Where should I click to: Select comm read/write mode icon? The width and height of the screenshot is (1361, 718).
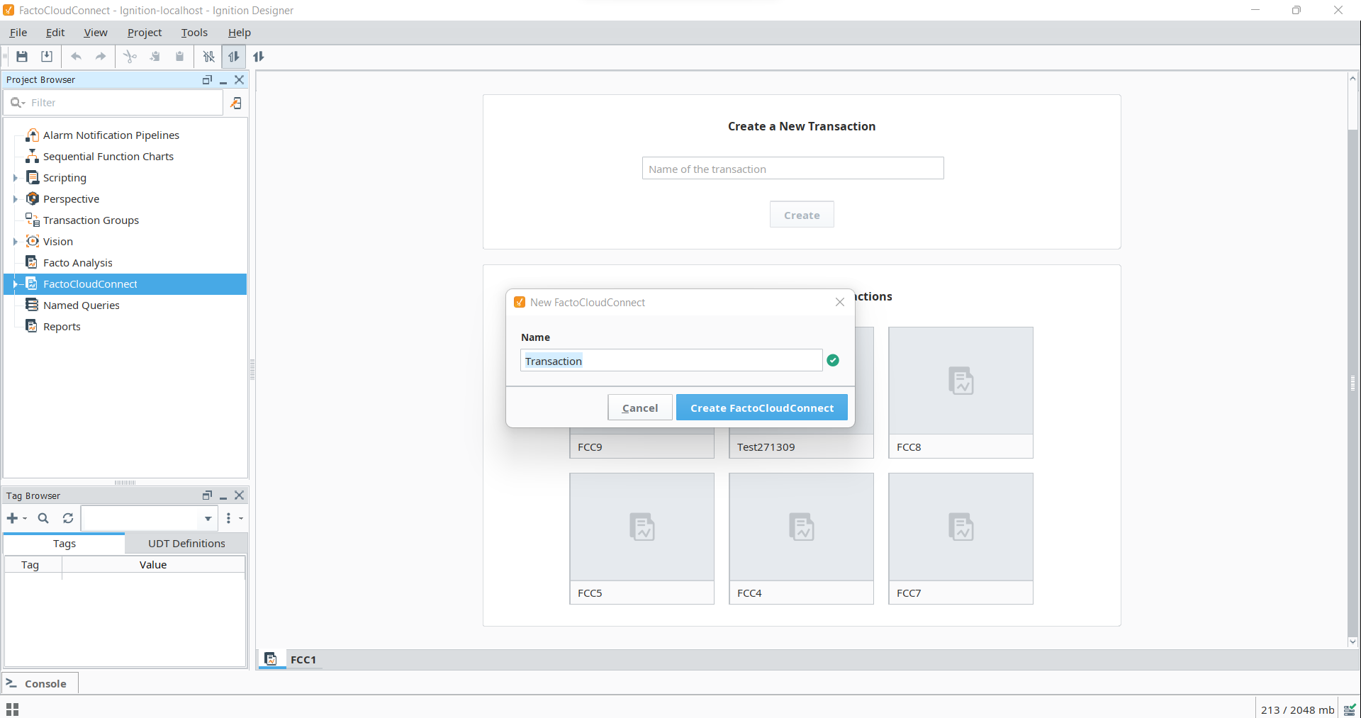(x=259, y=57)
